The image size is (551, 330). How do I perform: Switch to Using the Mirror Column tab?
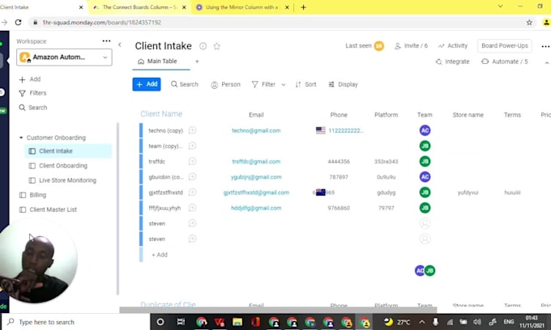(241, 7)
